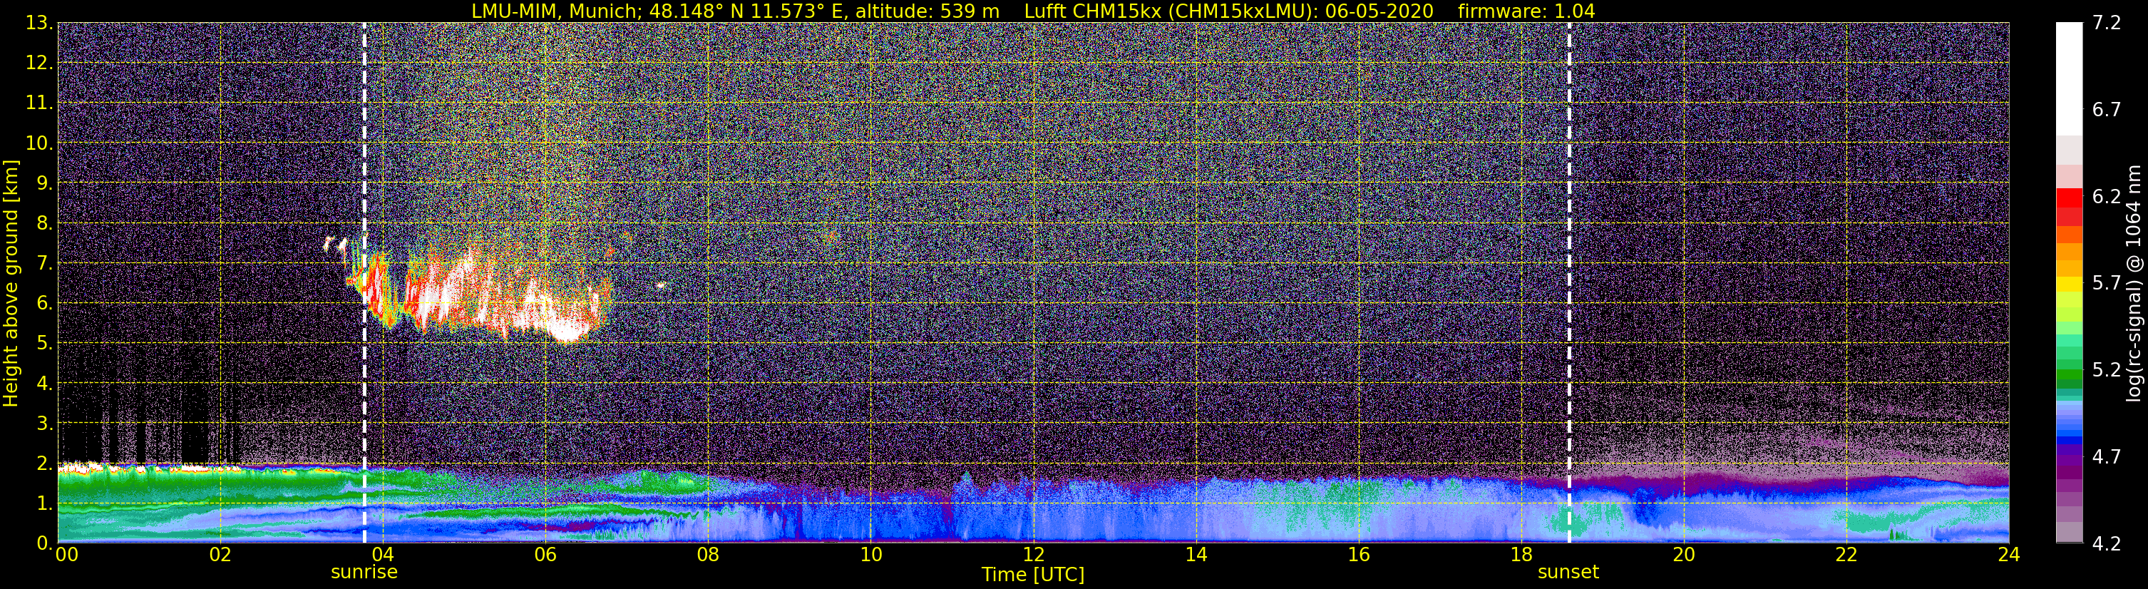Click the '12' time axis tick label

pos(1033,555)
